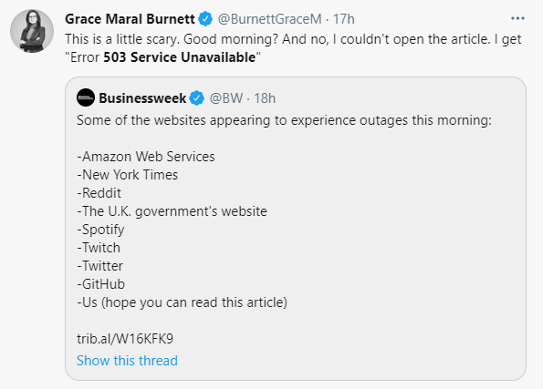This screenshot has width=553, height=389.
Task: Open the Grace Maral Burnett display name
Action: [x=130, y=18]
